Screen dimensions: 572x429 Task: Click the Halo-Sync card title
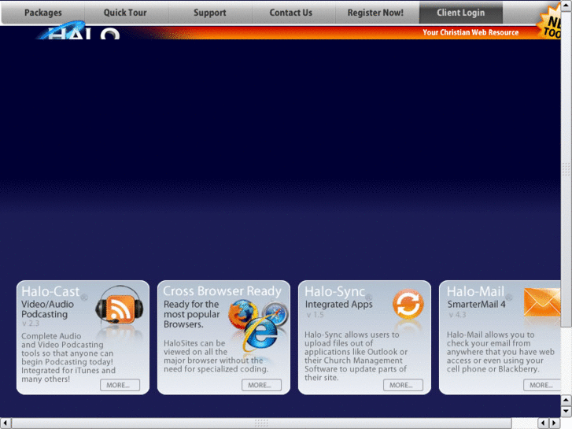pos(334,291)
